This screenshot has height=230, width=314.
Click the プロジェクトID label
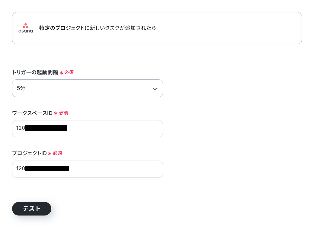(30, 153)
